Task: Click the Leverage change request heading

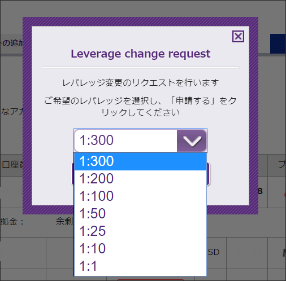Action: point(140,54)
